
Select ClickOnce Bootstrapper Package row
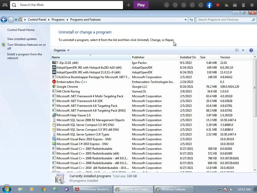(151, 77)
